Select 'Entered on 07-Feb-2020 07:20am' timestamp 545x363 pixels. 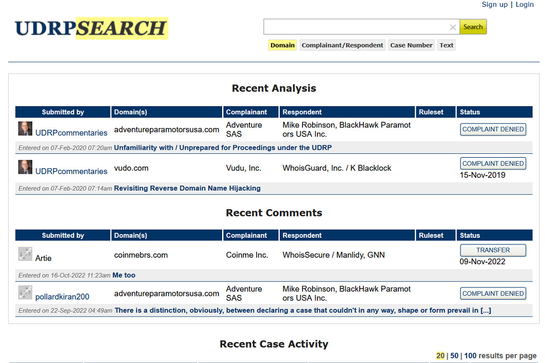[65, 148]
